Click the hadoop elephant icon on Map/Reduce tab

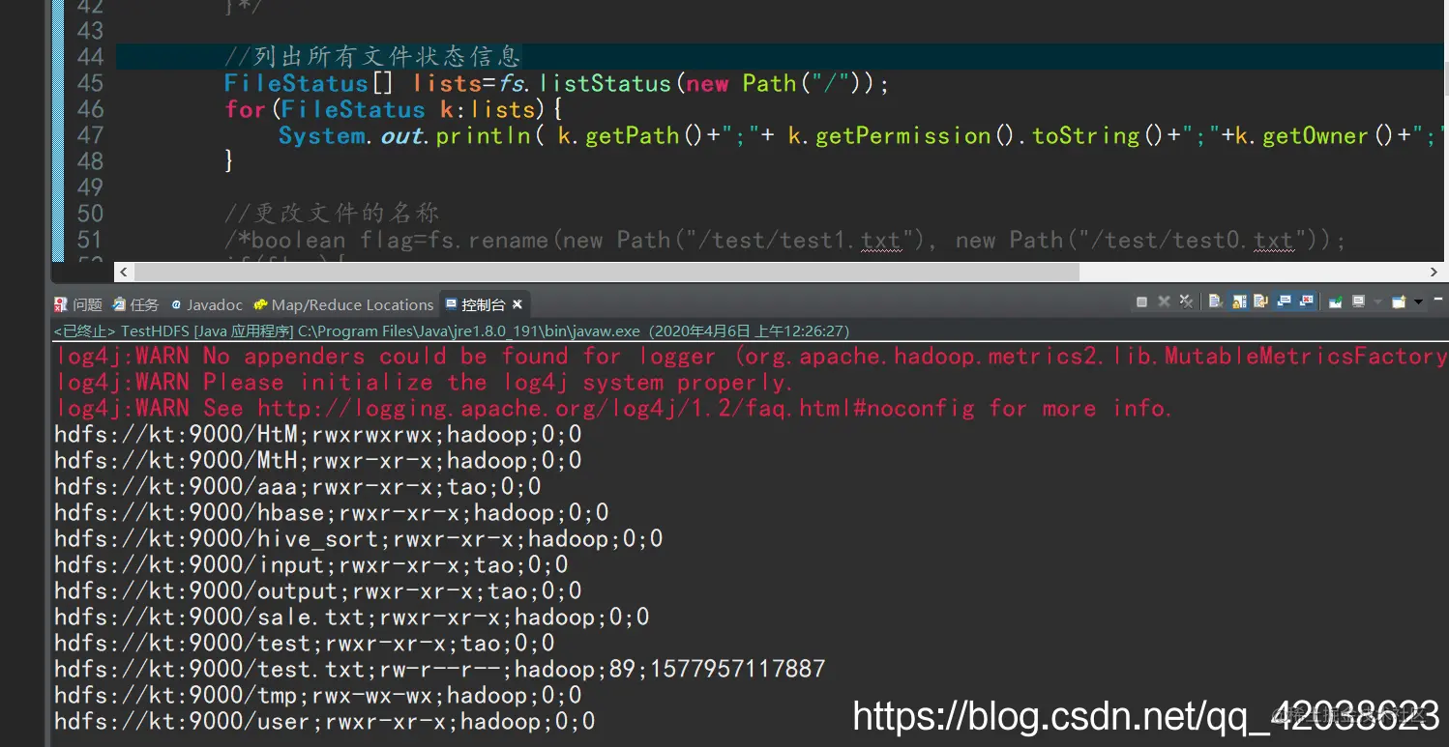click(x=261, y=304)
